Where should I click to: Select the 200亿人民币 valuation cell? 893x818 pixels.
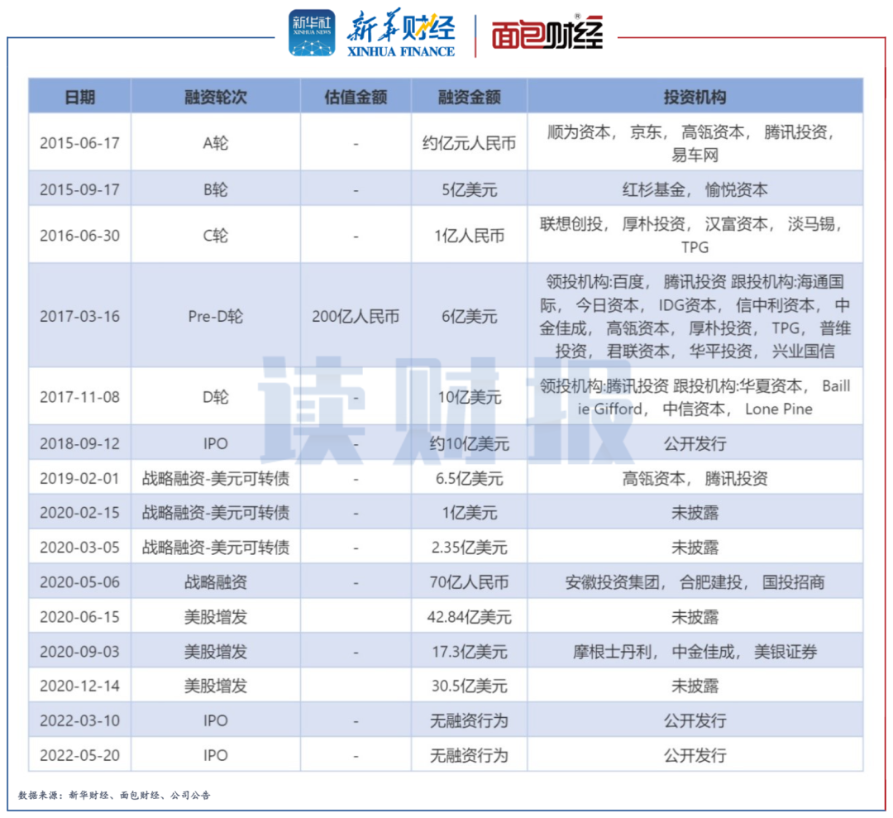point(356,316)
